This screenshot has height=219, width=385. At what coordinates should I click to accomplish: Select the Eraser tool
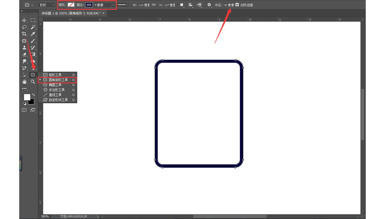(24, 54)
